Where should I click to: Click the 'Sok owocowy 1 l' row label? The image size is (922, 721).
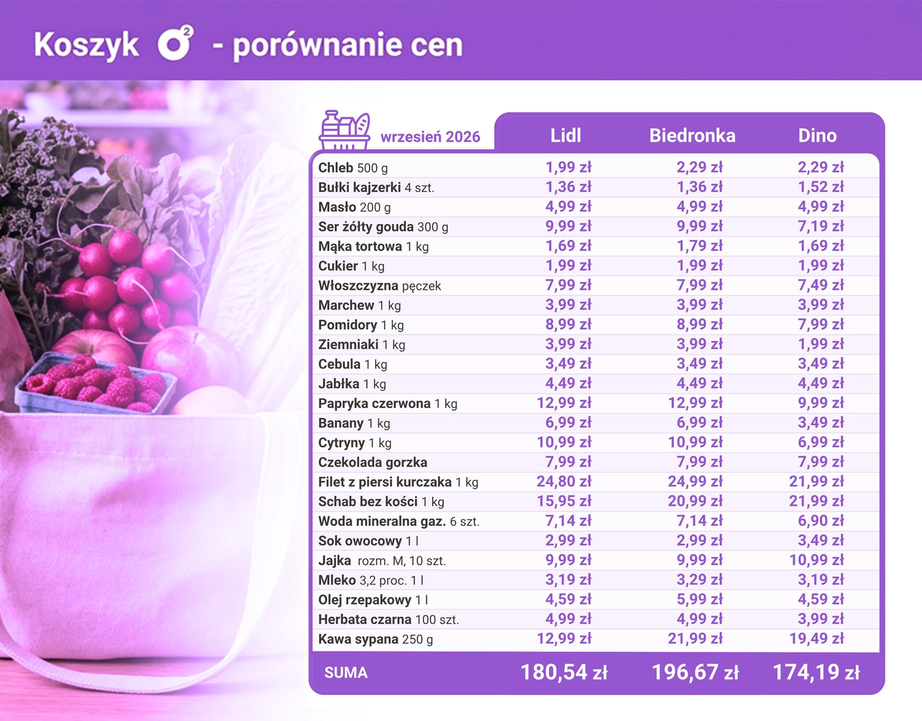(x=368, y=541)
